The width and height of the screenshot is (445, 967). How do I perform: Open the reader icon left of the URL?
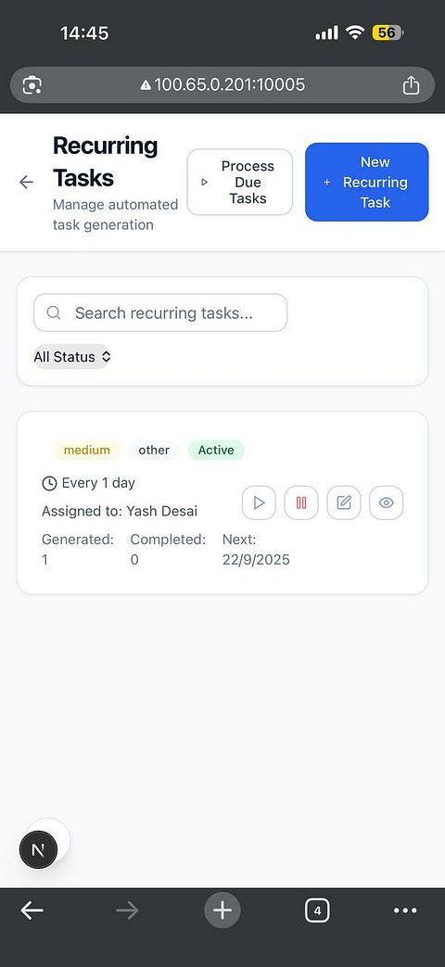point(32,85)
